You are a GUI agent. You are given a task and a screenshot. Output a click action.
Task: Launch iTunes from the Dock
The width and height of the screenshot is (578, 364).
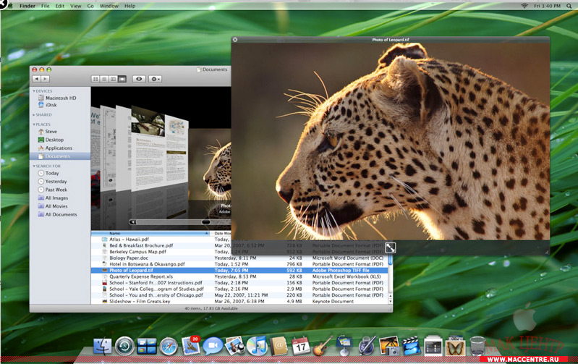257,346
